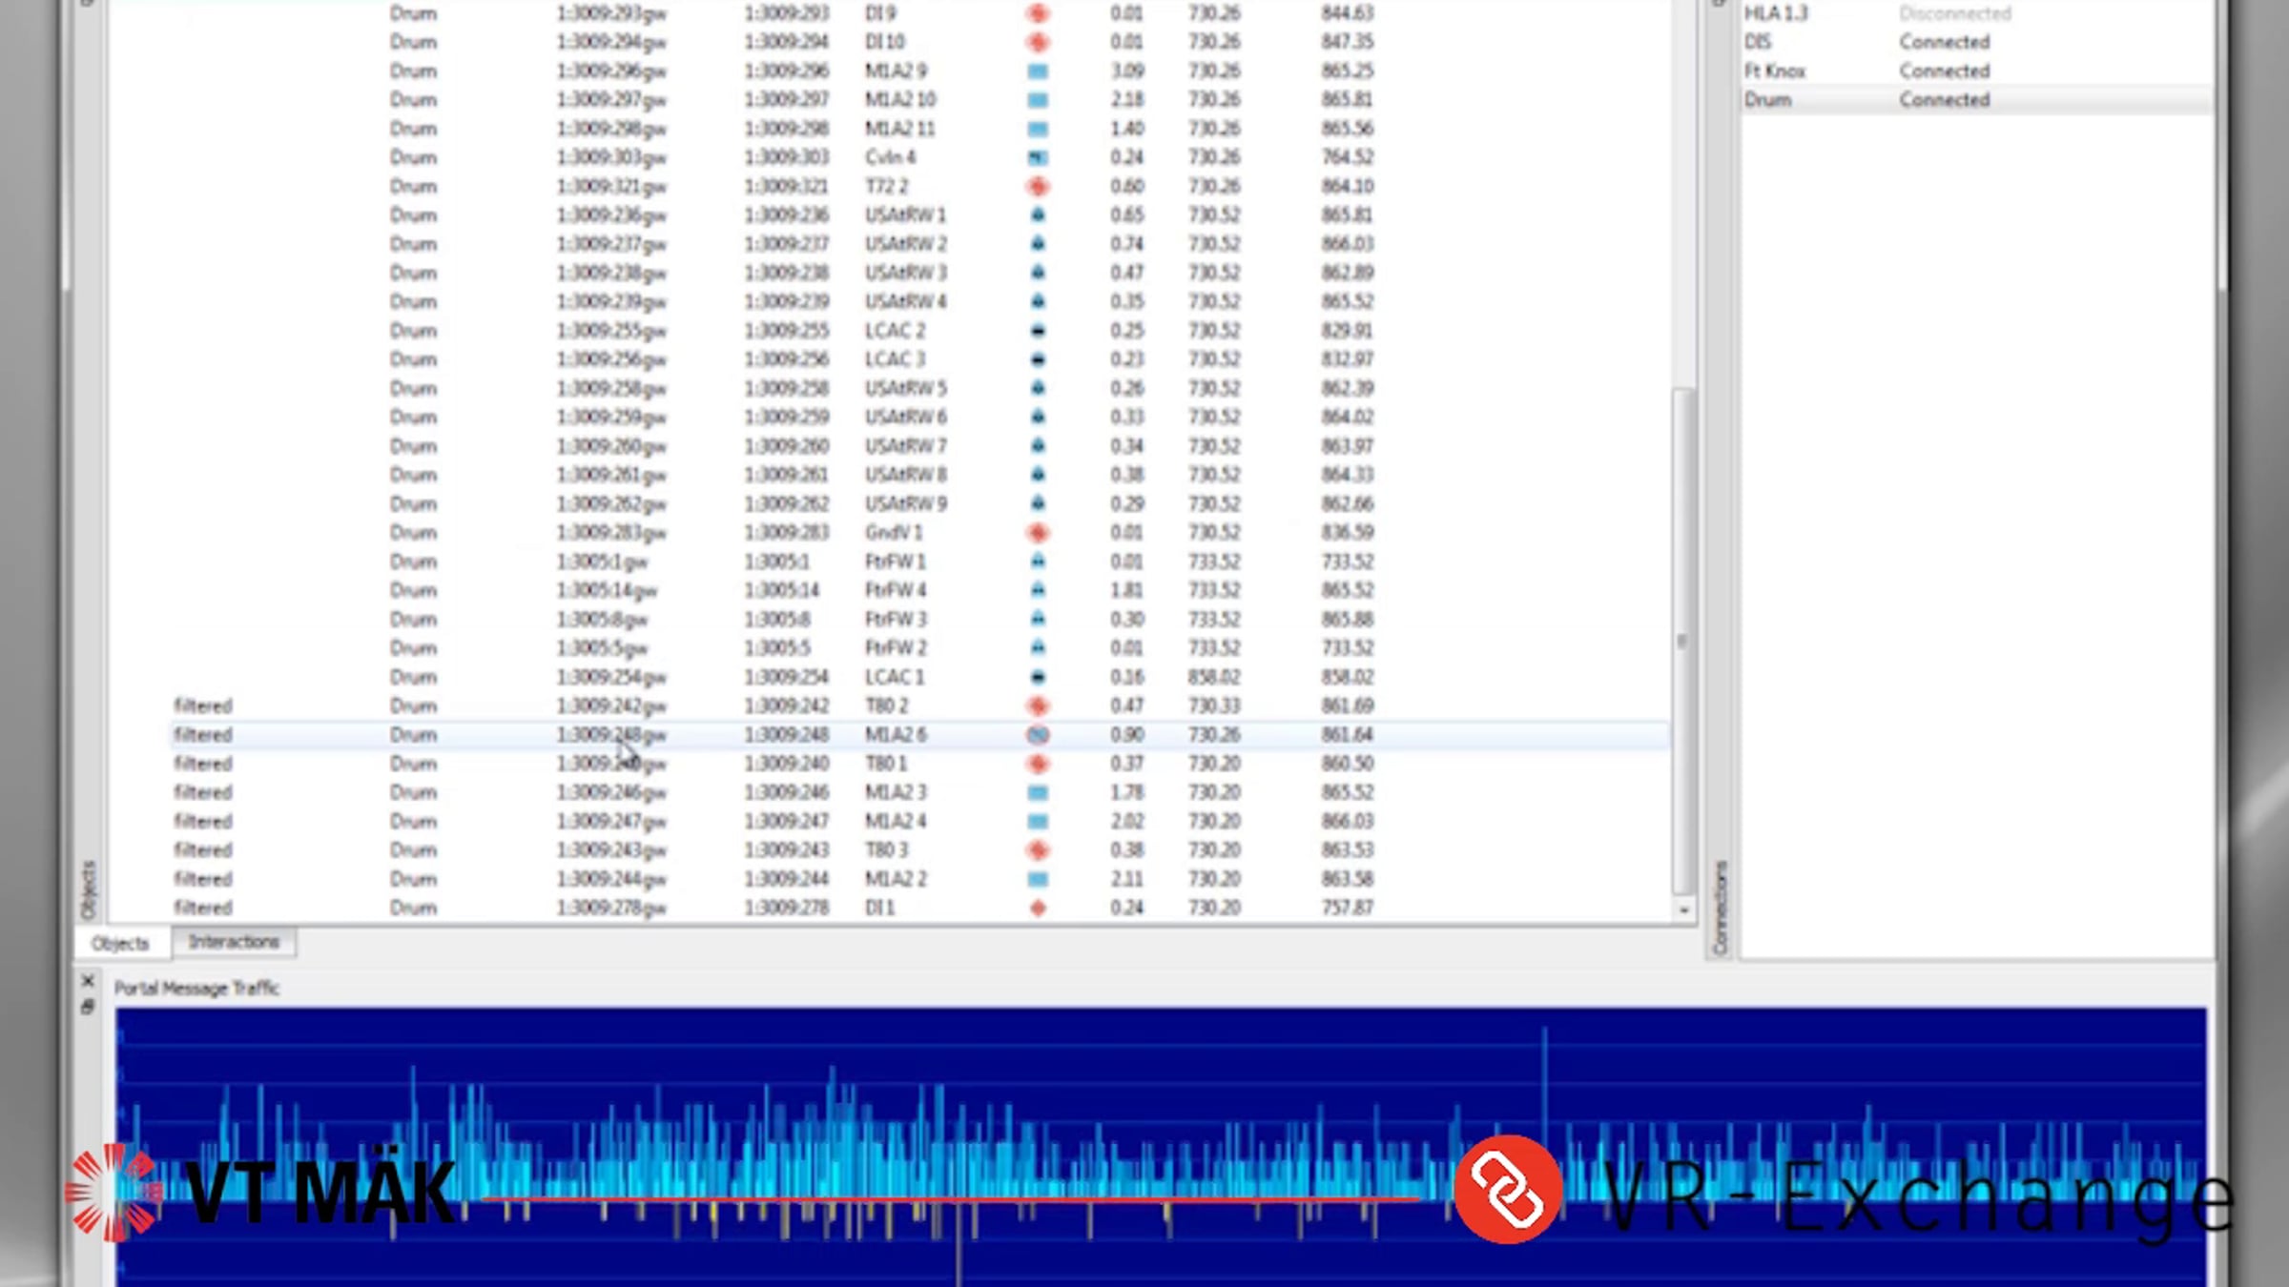Click the vertical Connections panel label
Screen dimensions: 2289x1287
point(1720,906)
